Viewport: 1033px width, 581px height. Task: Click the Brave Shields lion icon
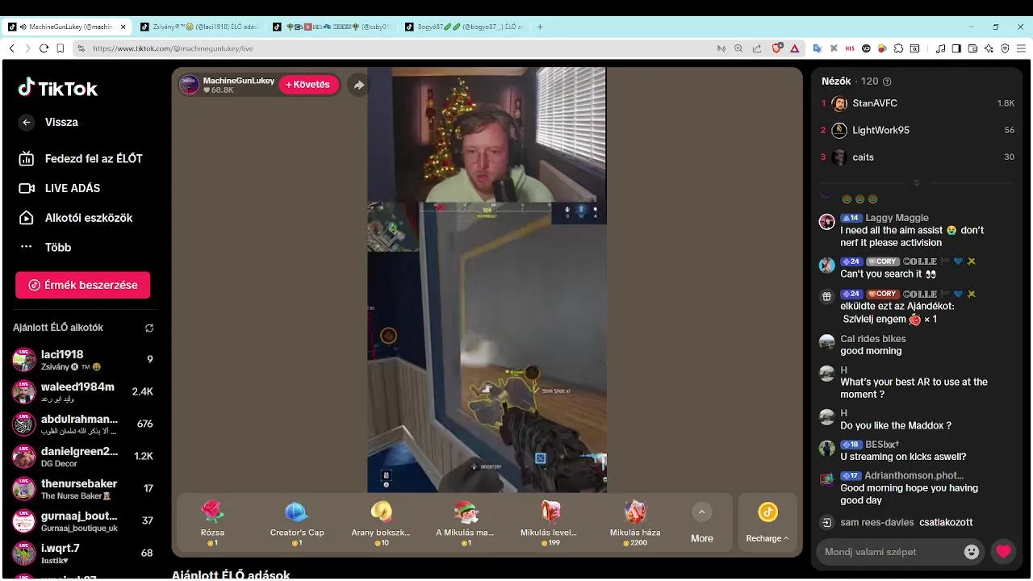[x=777, y=48]
